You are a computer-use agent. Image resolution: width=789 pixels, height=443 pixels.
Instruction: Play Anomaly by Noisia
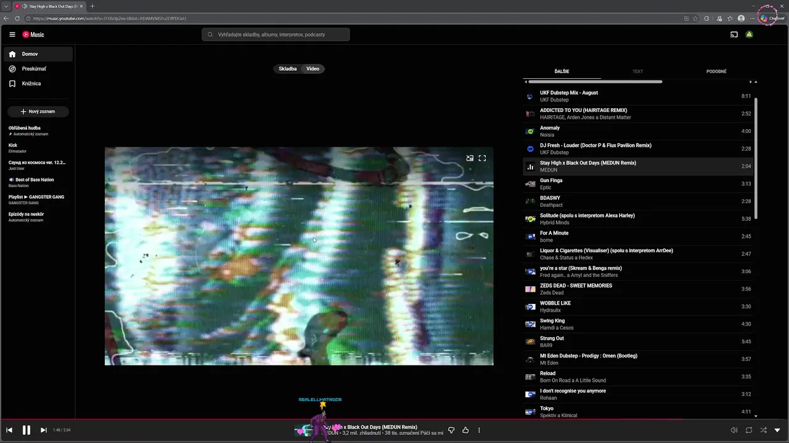tap(639, 131)
